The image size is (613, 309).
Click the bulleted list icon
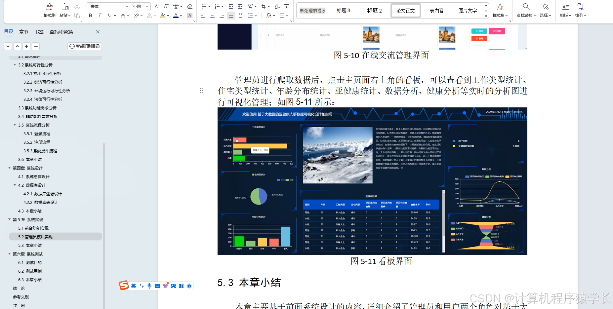click(204, 6)
